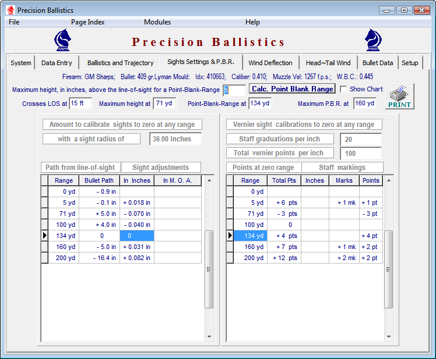This screenshot has height=359, width=436.
Task: Click row pointer arrow in right table
Action: (230, 236)
